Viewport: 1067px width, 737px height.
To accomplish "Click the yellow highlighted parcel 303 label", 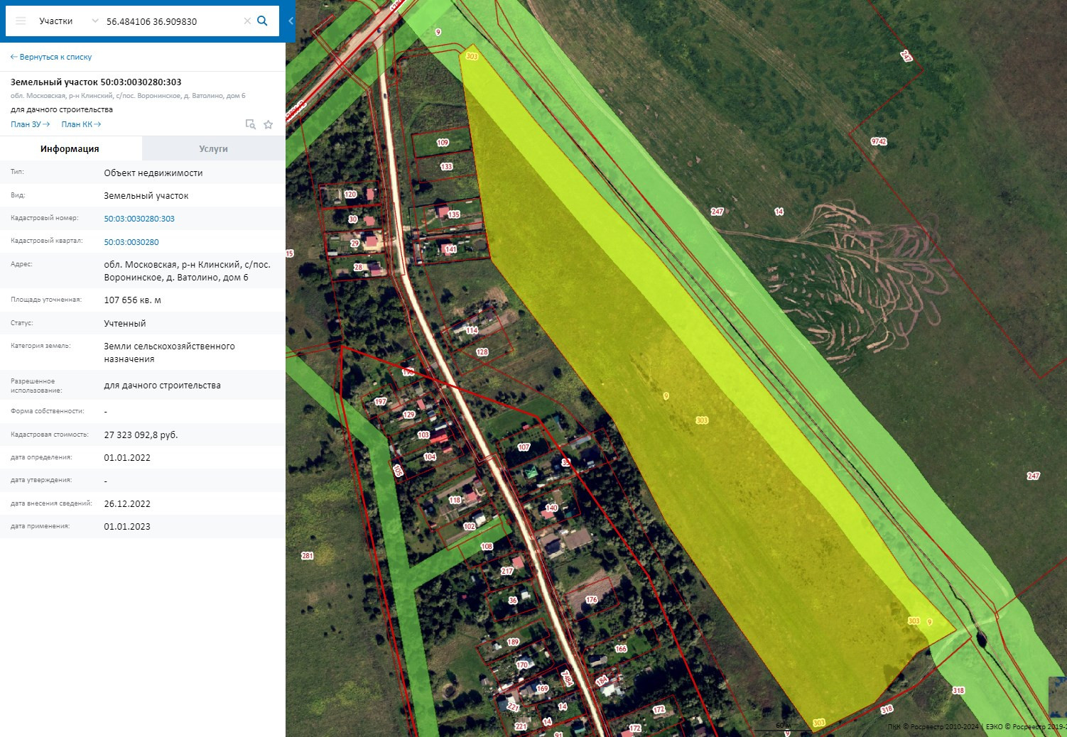I will pyautogui.click(x=702, y=420).
